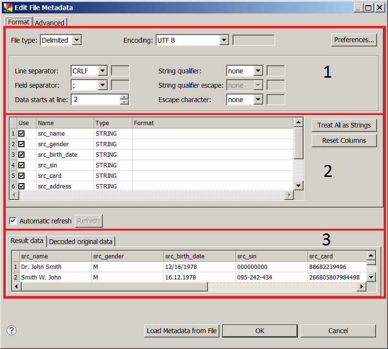
Task: Click the Help question mark icon
Action: (11, 330)
